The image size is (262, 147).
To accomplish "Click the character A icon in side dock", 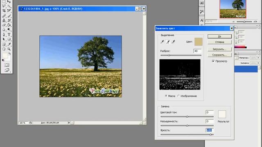I will [x=202, y=20].
